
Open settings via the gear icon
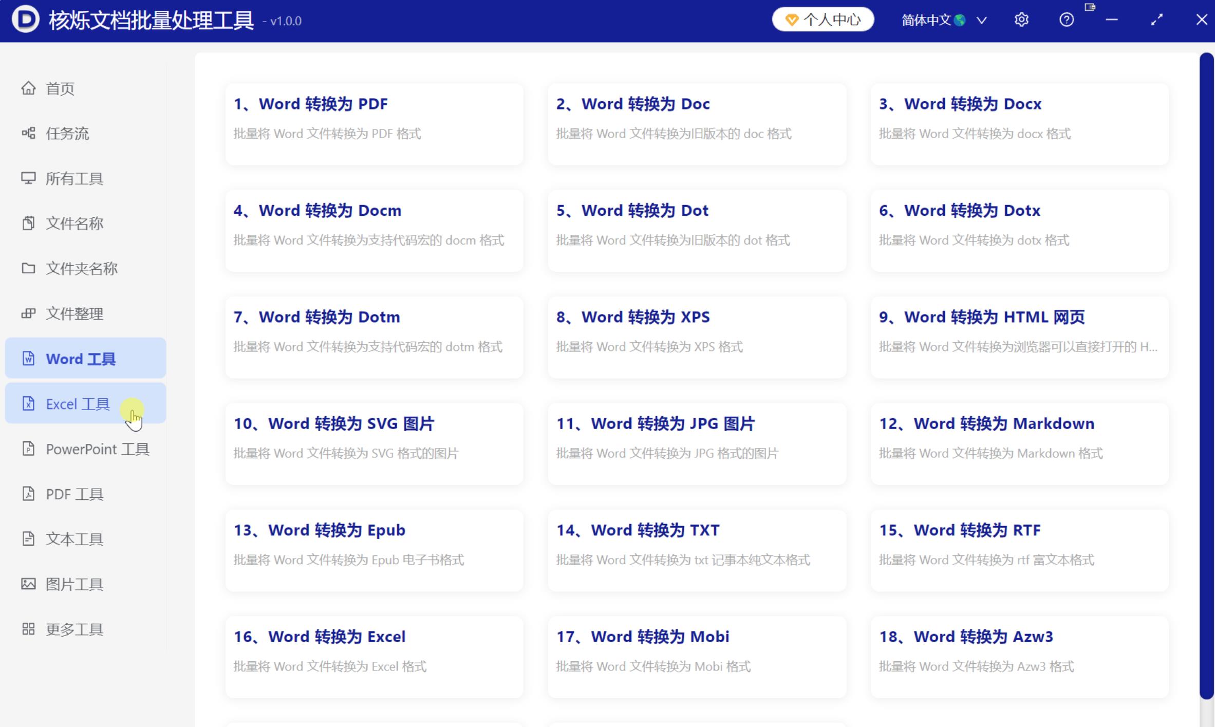[x=1021, y=20]
